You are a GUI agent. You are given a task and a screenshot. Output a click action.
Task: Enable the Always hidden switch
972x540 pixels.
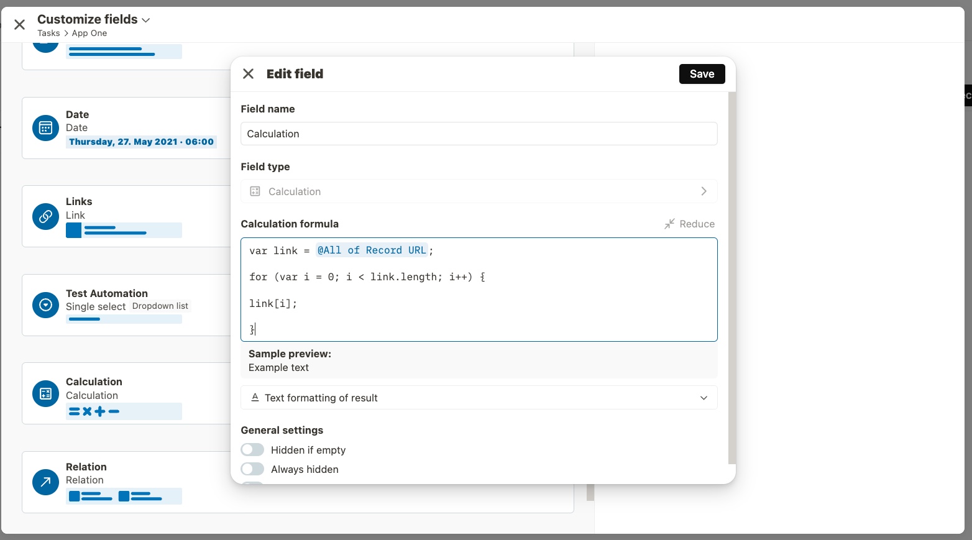point(252,469)
